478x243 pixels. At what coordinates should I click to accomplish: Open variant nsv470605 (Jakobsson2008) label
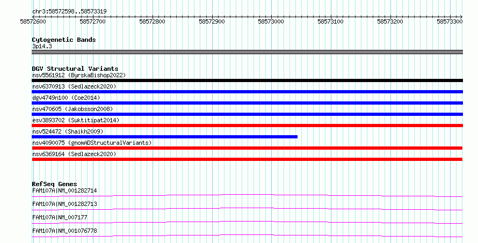(x=73, y=109)
